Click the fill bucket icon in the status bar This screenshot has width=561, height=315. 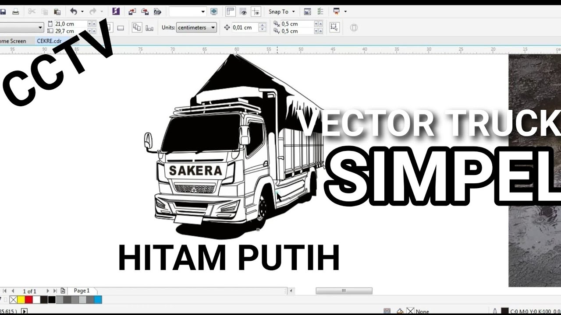tap(400, 311)
